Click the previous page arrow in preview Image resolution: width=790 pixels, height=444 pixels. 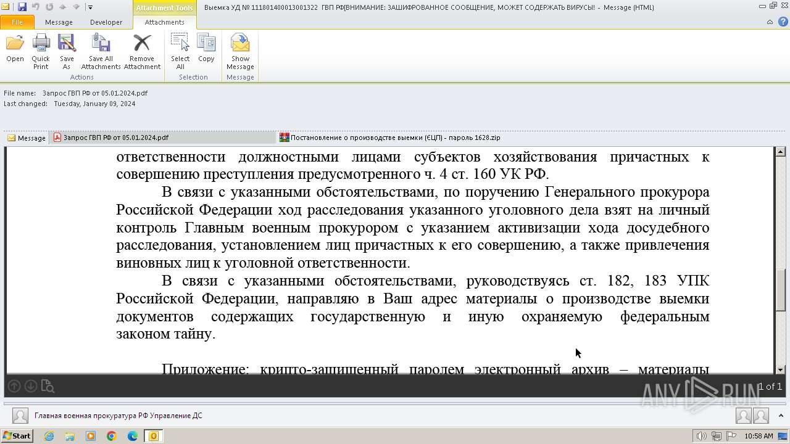14,386
